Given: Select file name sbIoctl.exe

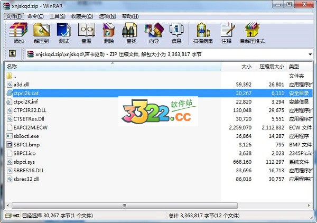Looking at the screenshot, I should pyautogui.click(x=26, y=136).
